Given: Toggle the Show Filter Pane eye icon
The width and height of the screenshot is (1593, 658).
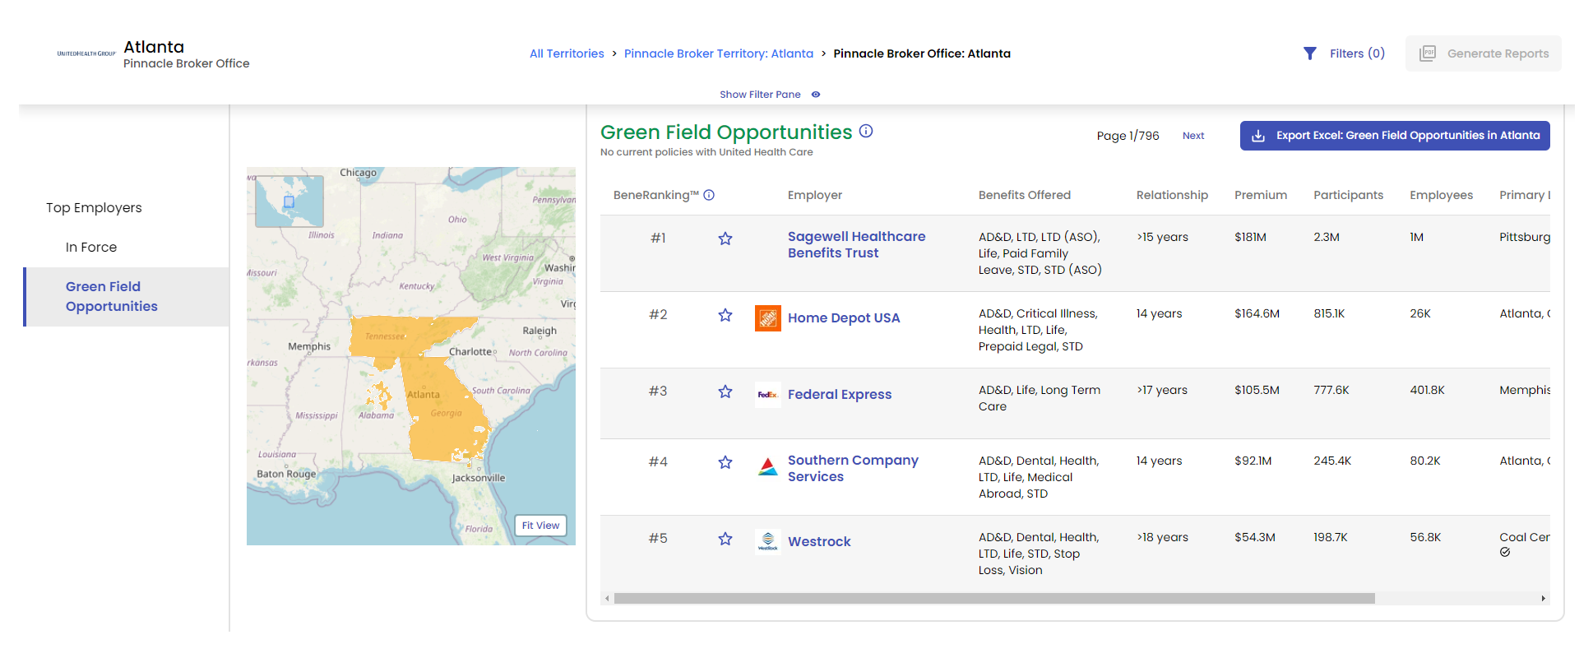Looking at the screenshot, I should pos(816,95).
